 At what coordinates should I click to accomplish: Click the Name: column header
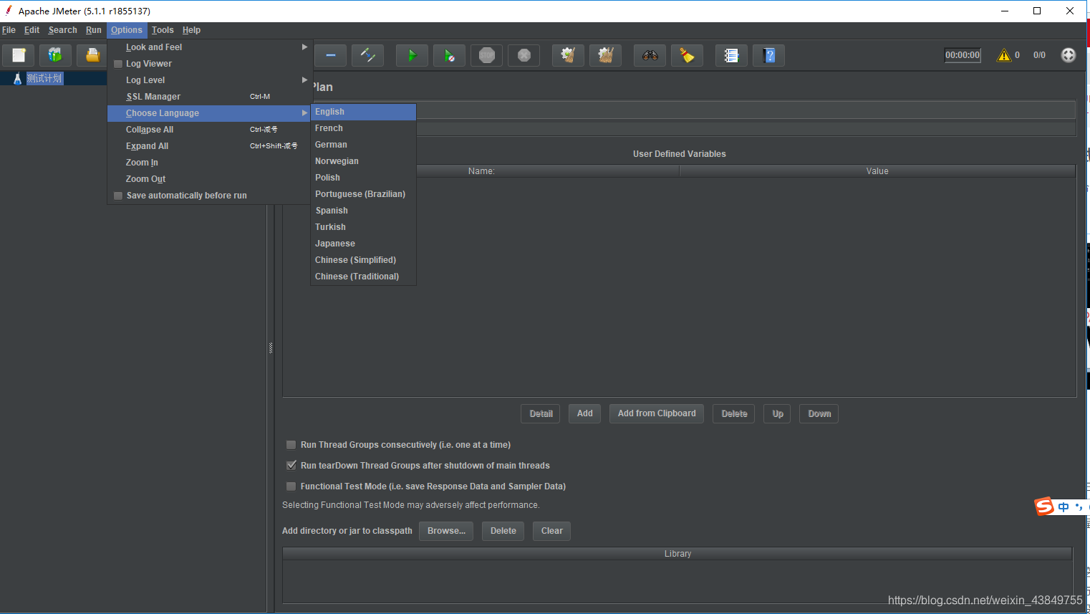coord(481,171)
